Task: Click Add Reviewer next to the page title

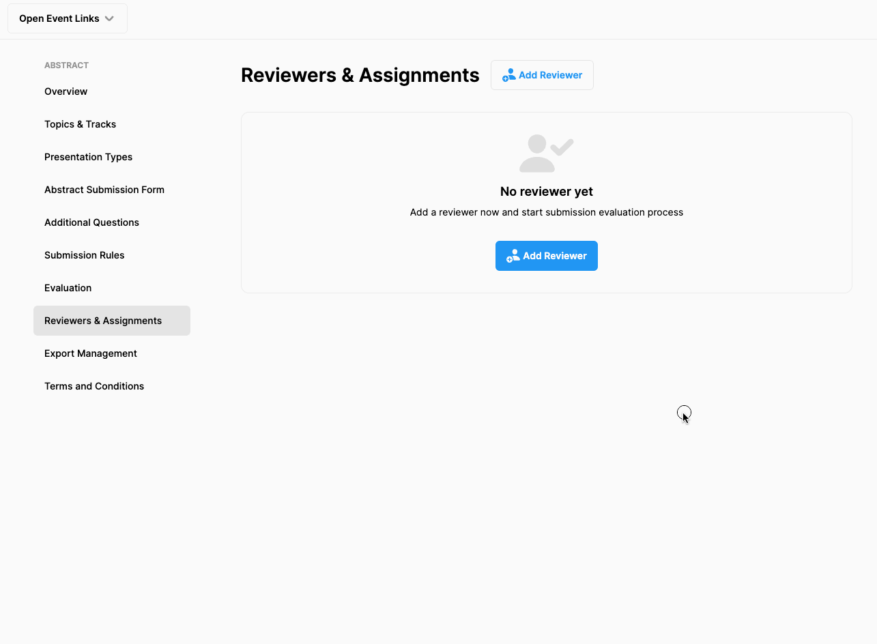Action: coord(542,75)
